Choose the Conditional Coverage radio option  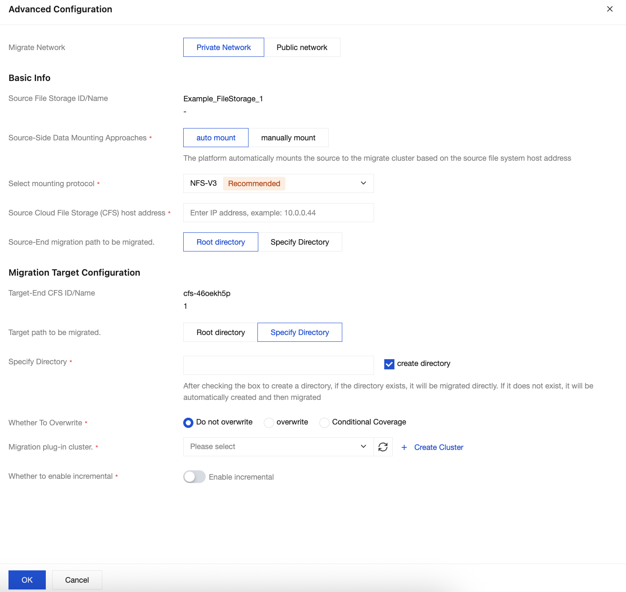324,423
